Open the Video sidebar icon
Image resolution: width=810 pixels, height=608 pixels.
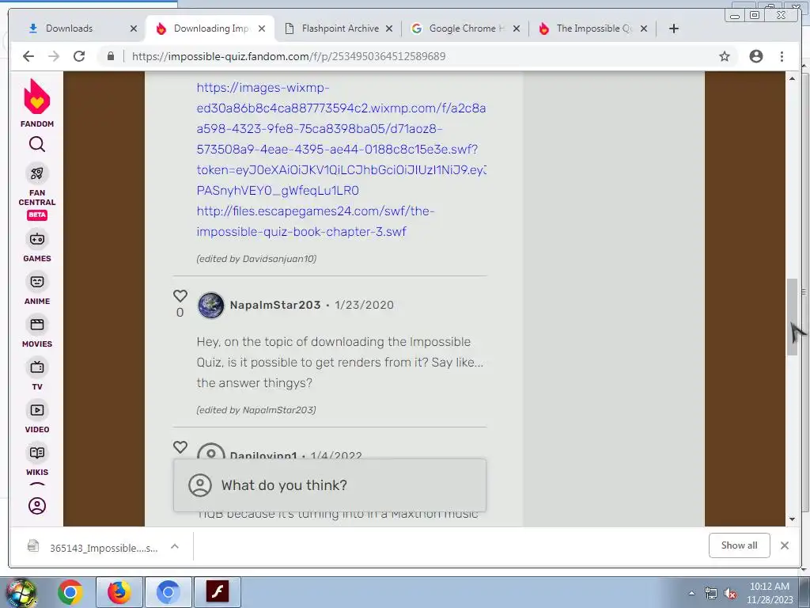coord(36,411)
